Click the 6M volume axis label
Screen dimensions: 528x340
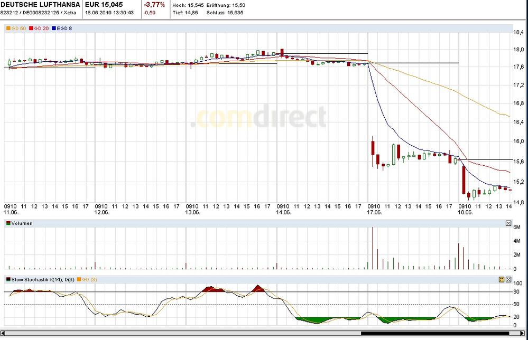[x=517, y=228]
